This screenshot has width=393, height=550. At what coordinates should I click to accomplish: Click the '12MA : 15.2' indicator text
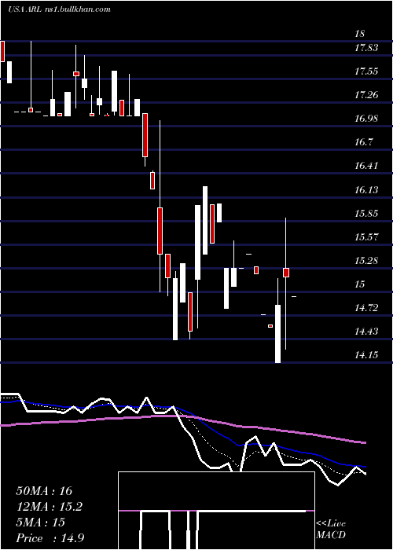(x=49, y=507)
